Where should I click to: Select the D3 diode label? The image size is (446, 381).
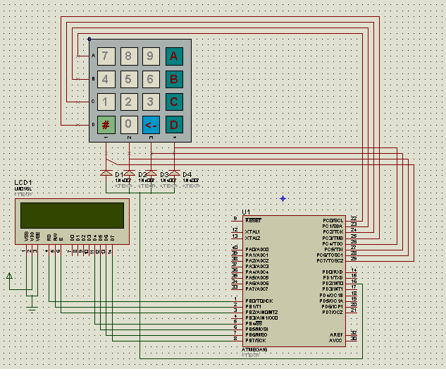[x=164, y=174]
